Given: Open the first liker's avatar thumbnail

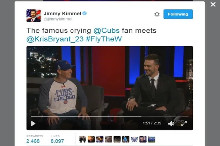Looking at the screenshot, I should coord(82,139).
